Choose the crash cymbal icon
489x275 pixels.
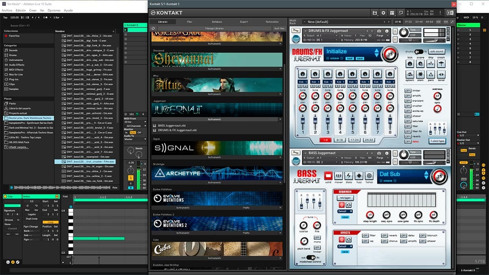click(x=441, y=64)
